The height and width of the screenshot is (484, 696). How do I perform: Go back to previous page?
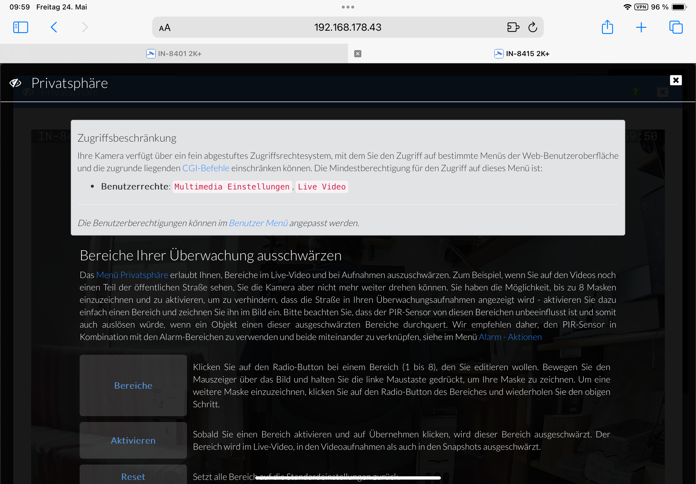tap(54, 27)
